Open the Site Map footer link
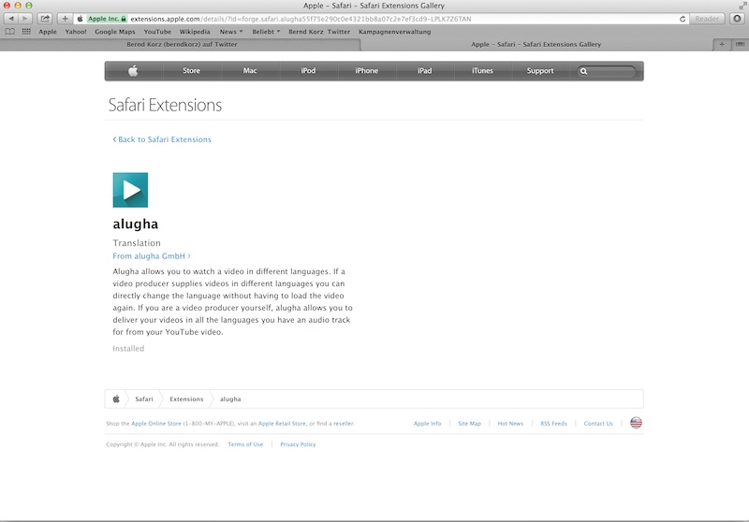The image size is (749, 522). pyautogui.click(x=470, y=423)
